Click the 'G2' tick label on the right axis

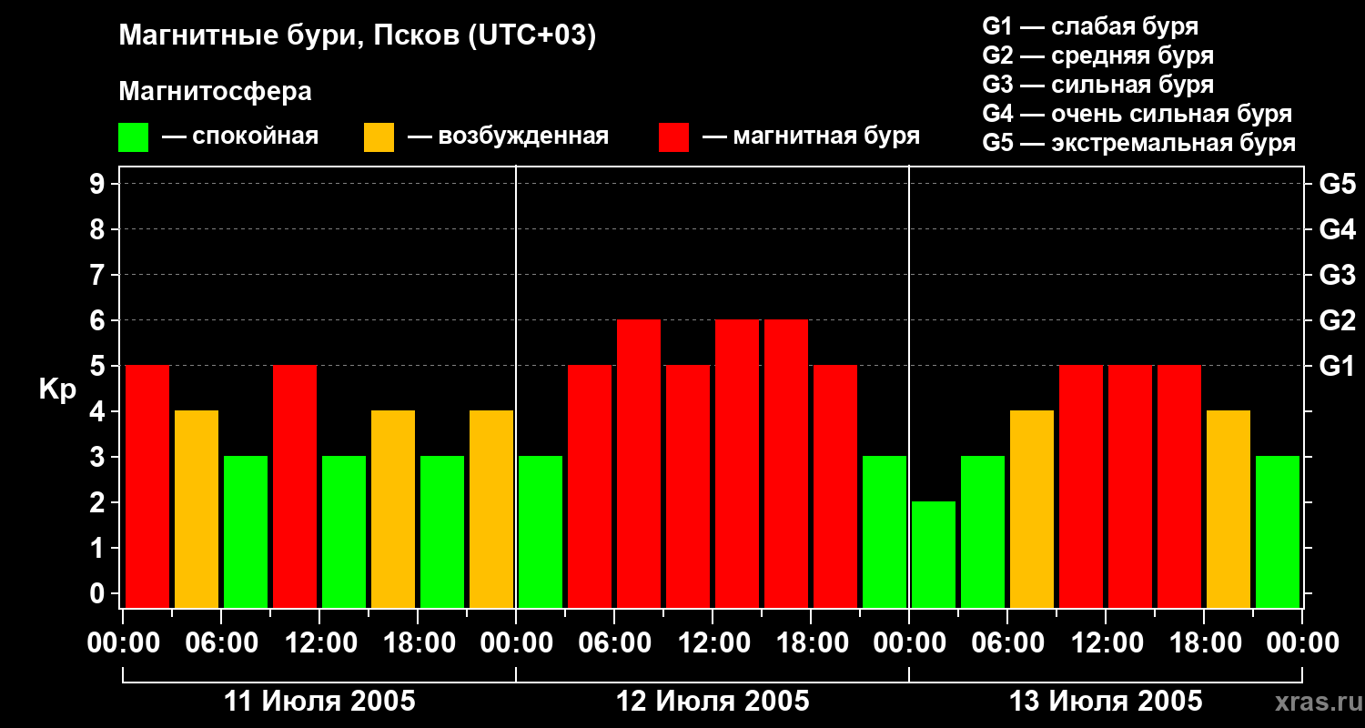[x=1338, y=320]
